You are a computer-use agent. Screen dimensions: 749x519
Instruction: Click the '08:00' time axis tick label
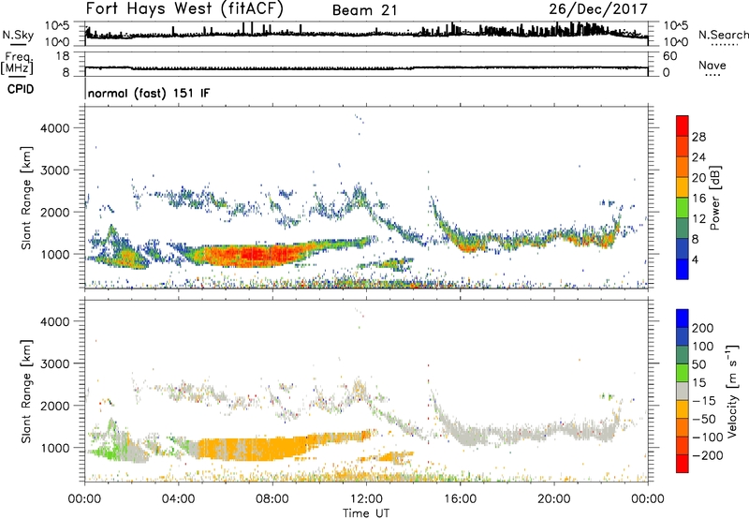tap(272, 498)
